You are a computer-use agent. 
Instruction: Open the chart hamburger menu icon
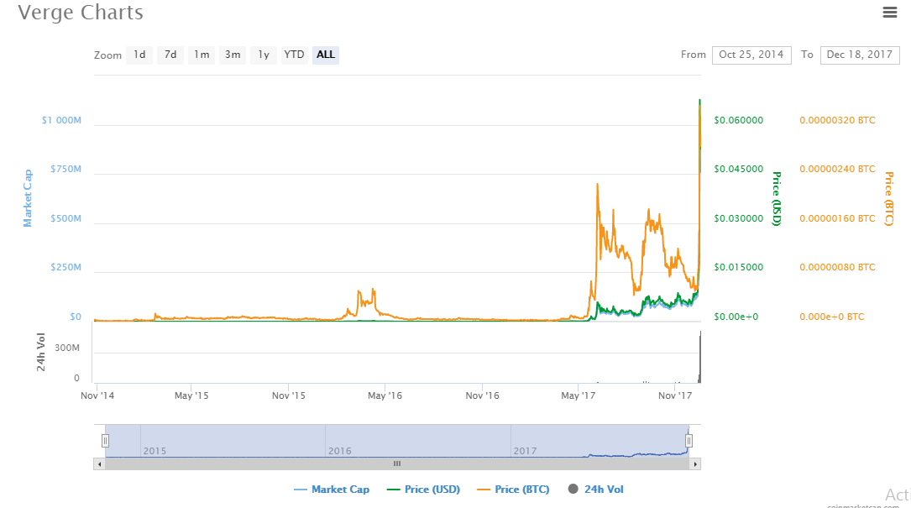coord(890,12)
